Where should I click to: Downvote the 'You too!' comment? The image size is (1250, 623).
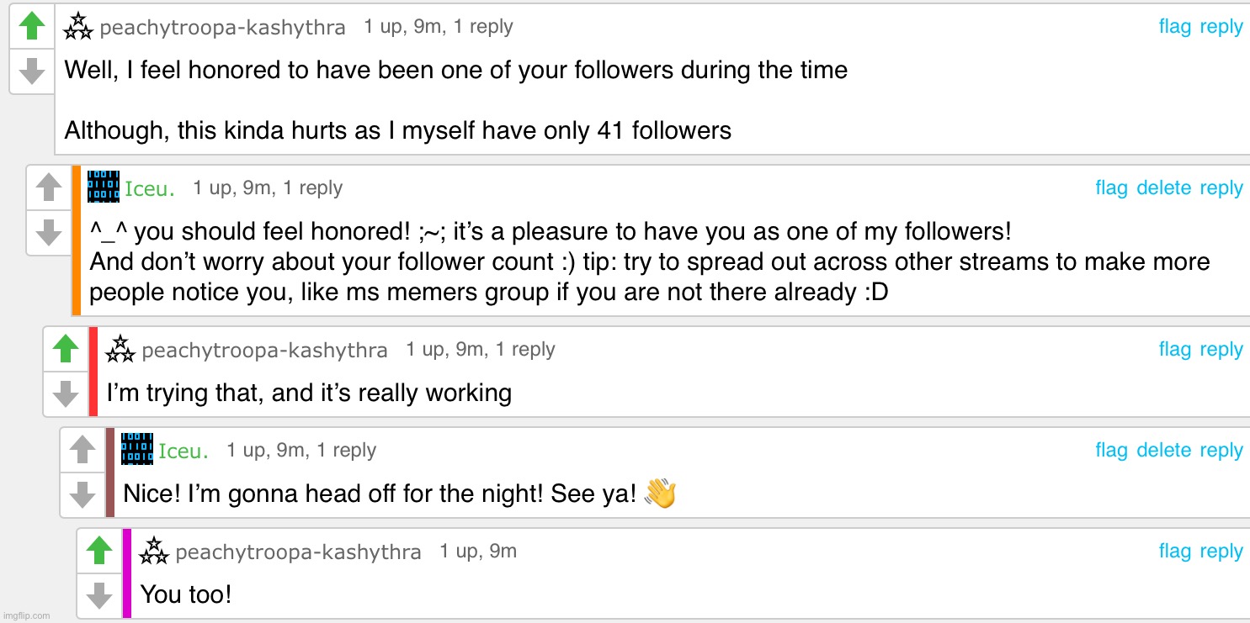pyautogui.click(x=99, y=595)
